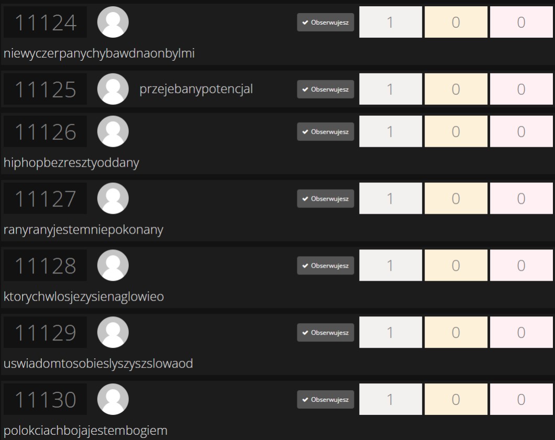This screenshot has height=440, width=555.
Task: Click the pink counter box in row 11129
Action: click(x=521, y=333)
